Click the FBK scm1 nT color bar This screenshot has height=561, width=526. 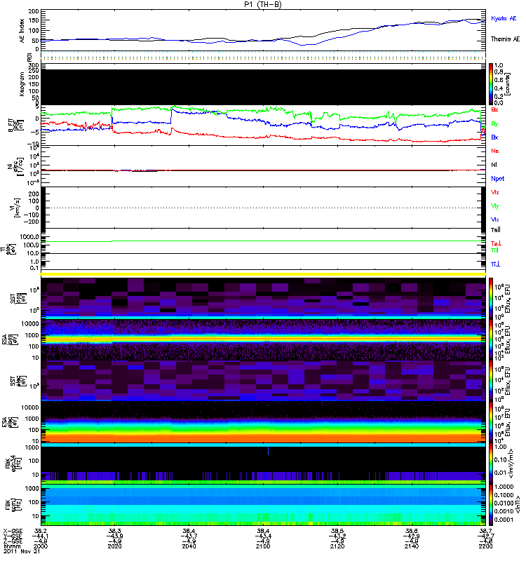pyautogui.click(x=491, y=505)
